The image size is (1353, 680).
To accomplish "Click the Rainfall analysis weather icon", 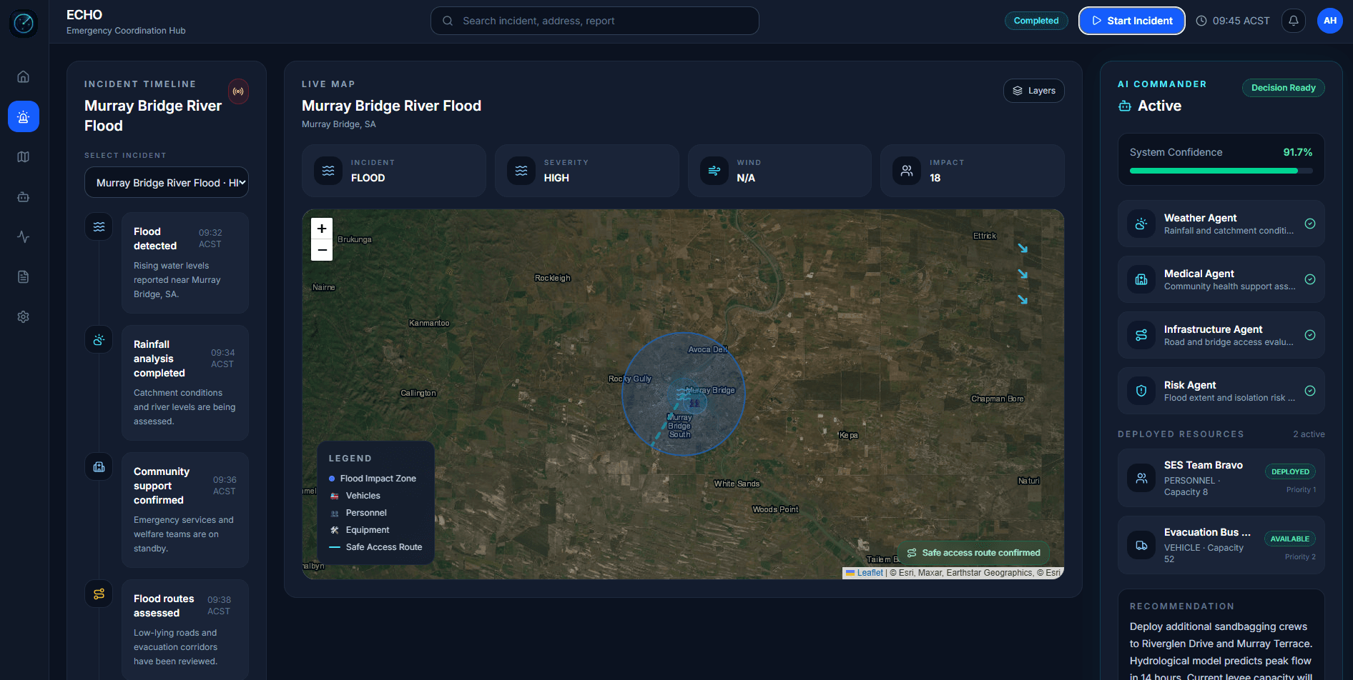I will [x=99, y=339].
